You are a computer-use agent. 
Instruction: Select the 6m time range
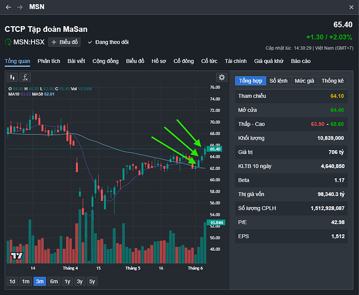[54, 281]
